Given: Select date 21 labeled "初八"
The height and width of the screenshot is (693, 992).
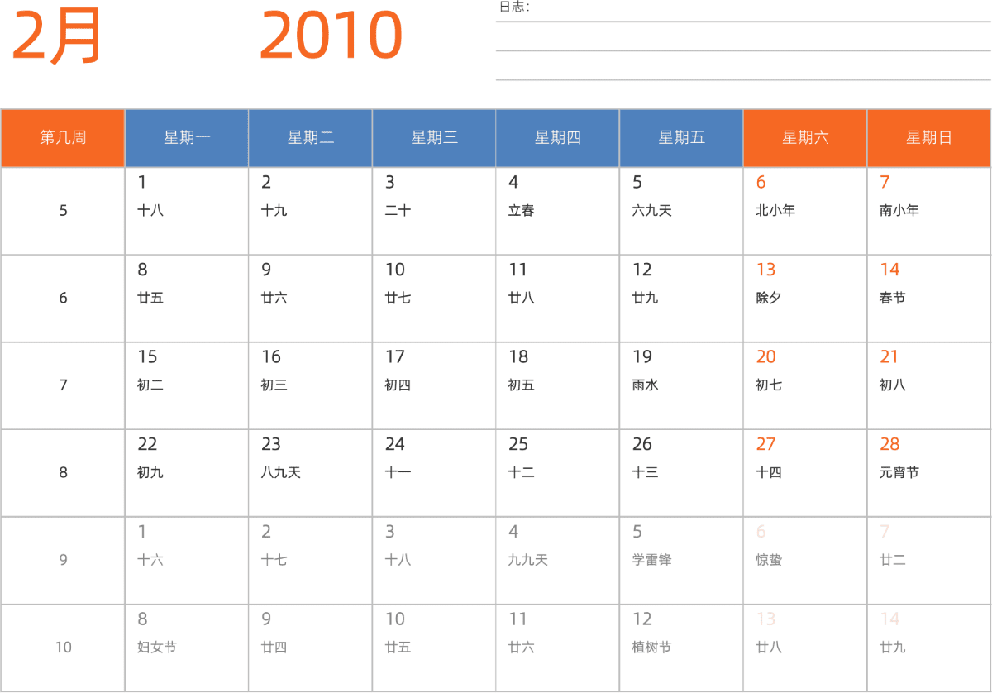Looking at the screenshot, I should [929, 385].
